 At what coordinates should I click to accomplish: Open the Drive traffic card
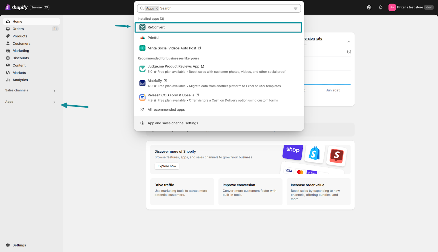click(x=182, y=192)
